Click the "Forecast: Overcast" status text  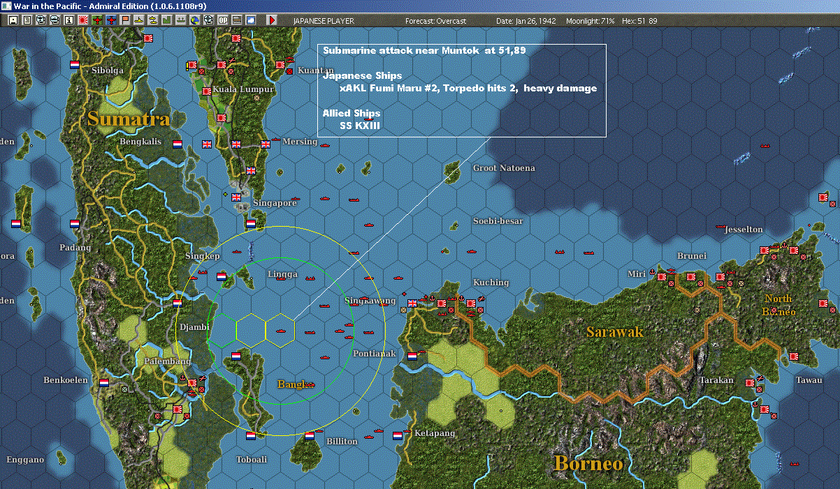(436, 21)
